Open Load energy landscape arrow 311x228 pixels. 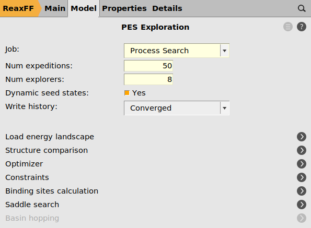tap(302, 137)
